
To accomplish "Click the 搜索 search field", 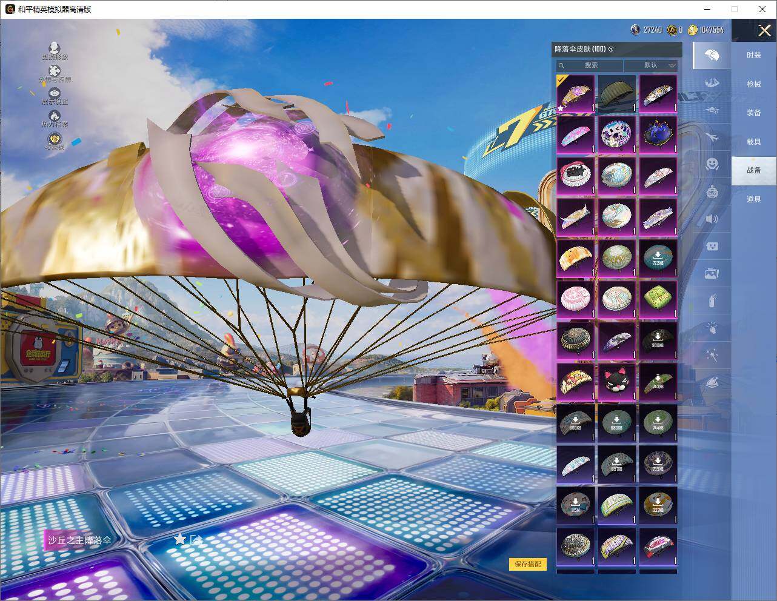I will point(590,65).
